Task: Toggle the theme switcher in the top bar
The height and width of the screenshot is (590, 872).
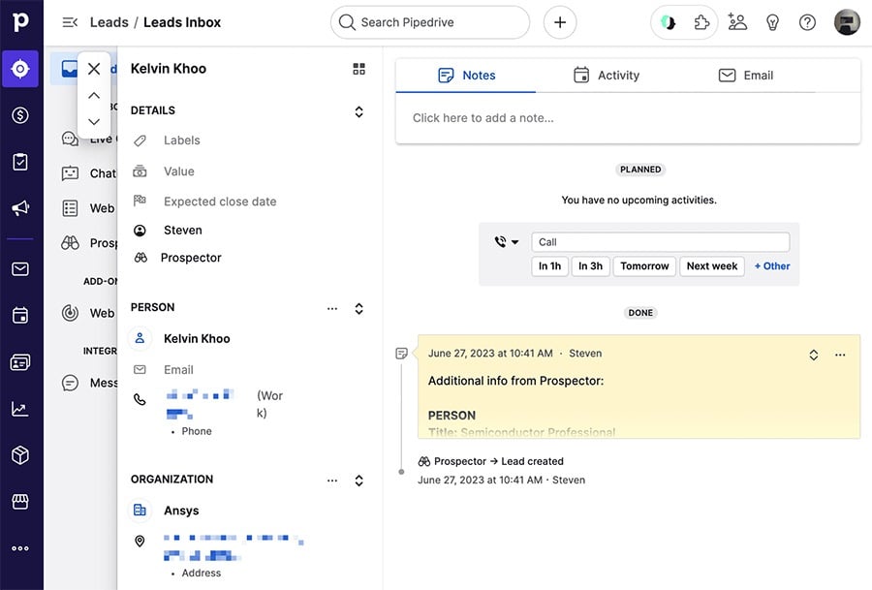Action: (x=668, y=21)
